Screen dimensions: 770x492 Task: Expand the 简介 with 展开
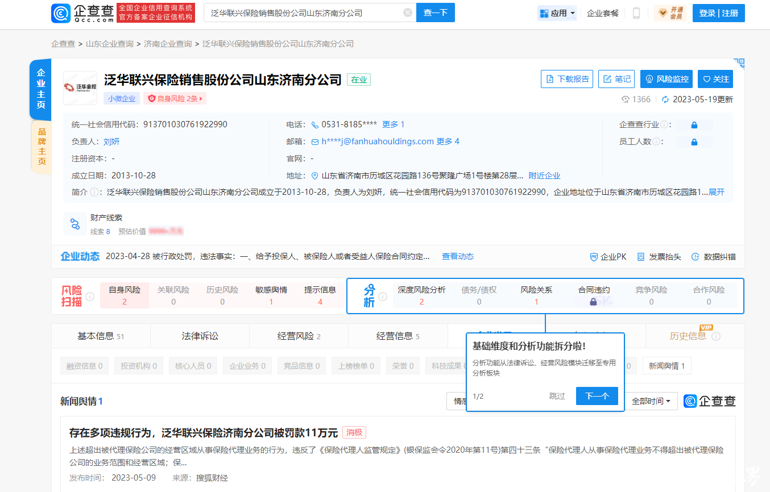[717, 192]
